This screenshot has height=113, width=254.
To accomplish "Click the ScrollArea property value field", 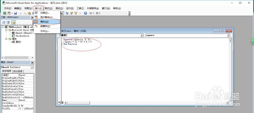I will 26,103.
